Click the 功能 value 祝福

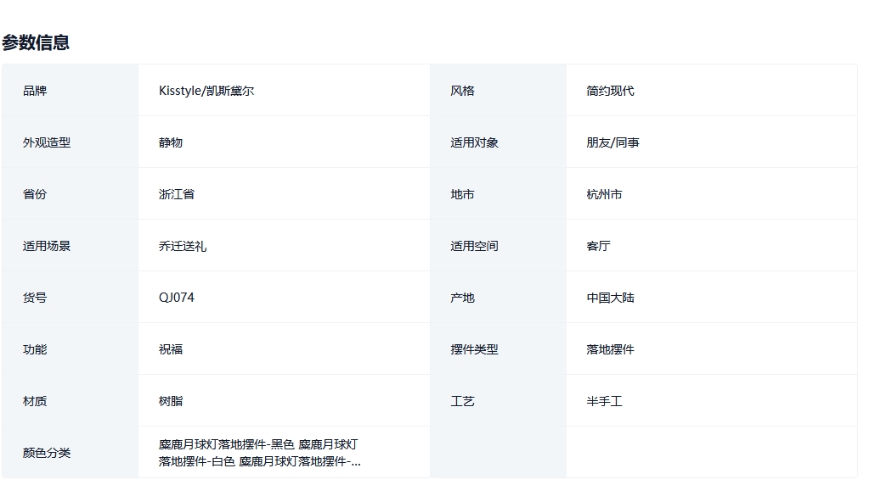click(x=171, y=349)
